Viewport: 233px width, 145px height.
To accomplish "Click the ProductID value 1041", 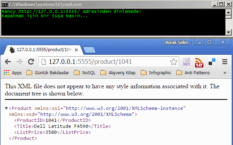I will pos(51,120).
